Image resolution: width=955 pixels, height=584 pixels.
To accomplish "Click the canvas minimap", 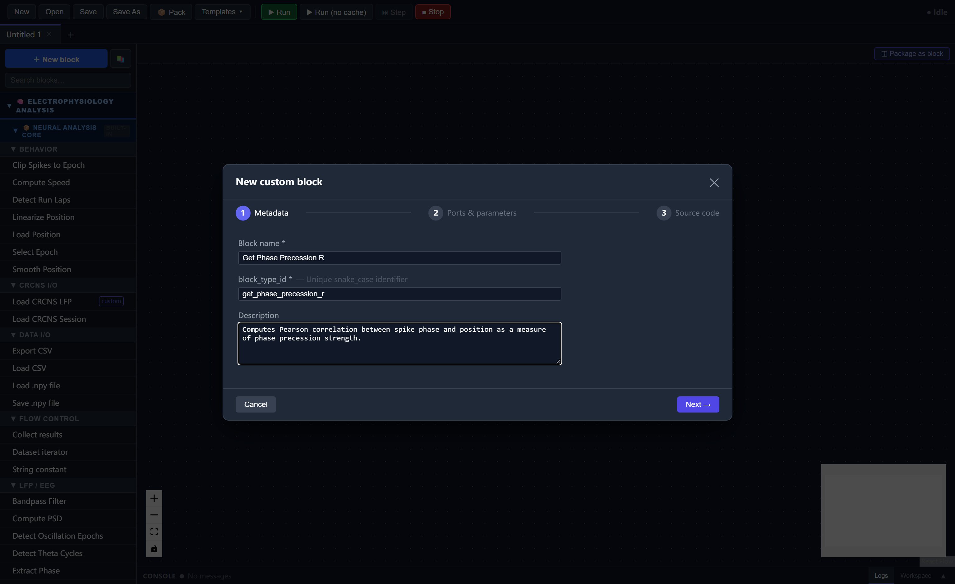I will coord(883,510).
